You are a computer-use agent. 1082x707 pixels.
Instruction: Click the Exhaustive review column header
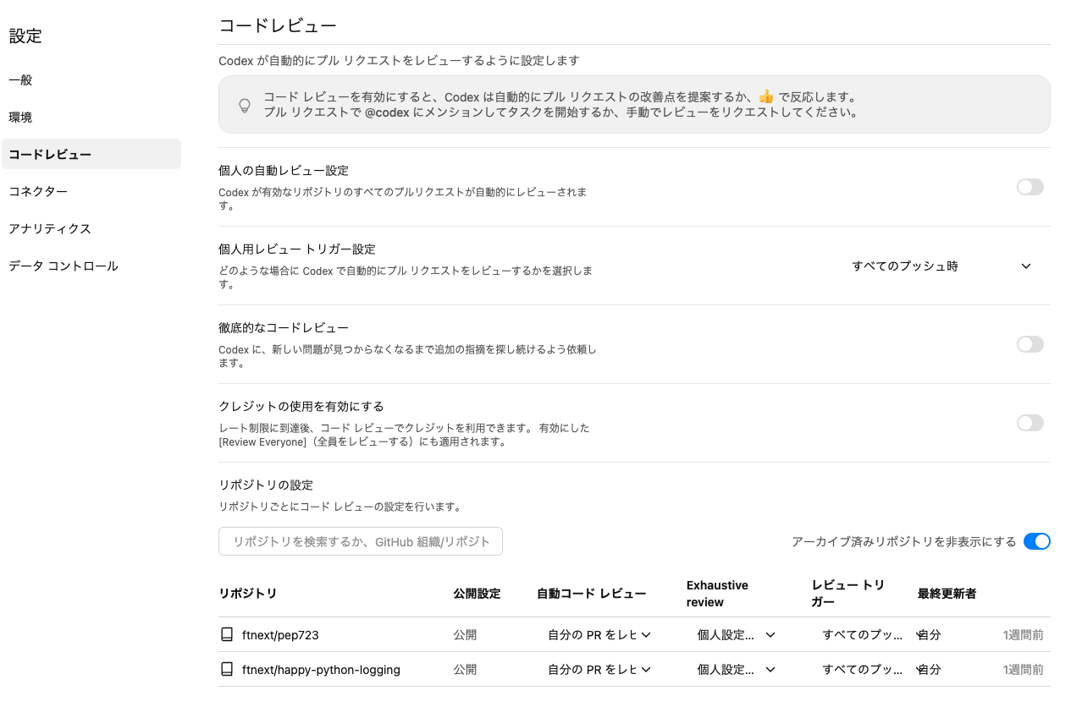[717, 594]
